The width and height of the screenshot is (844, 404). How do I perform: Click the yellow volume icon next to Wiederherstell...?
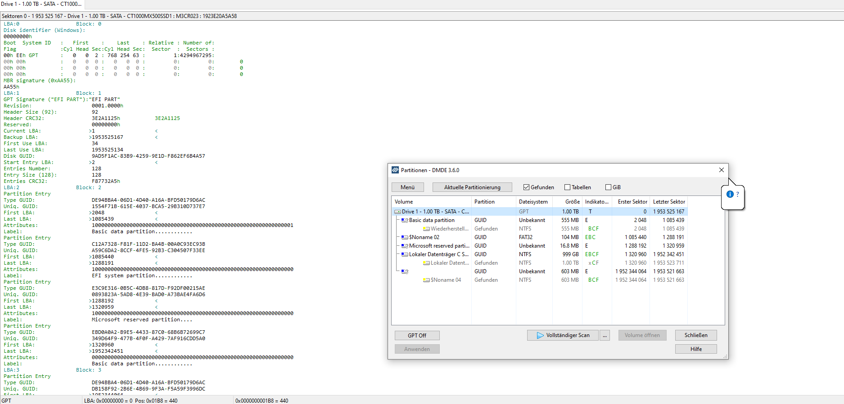426,229
